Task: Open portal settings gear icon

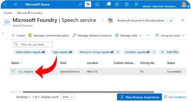Action: pos(117,4)
